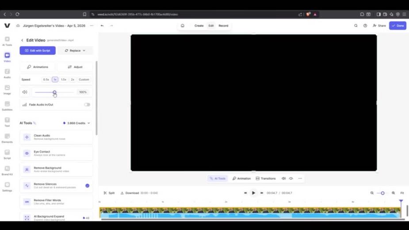The width and height of the screenshot is (409, 230).
Task: Open the Image sidebar section
Action: (7, 89)
